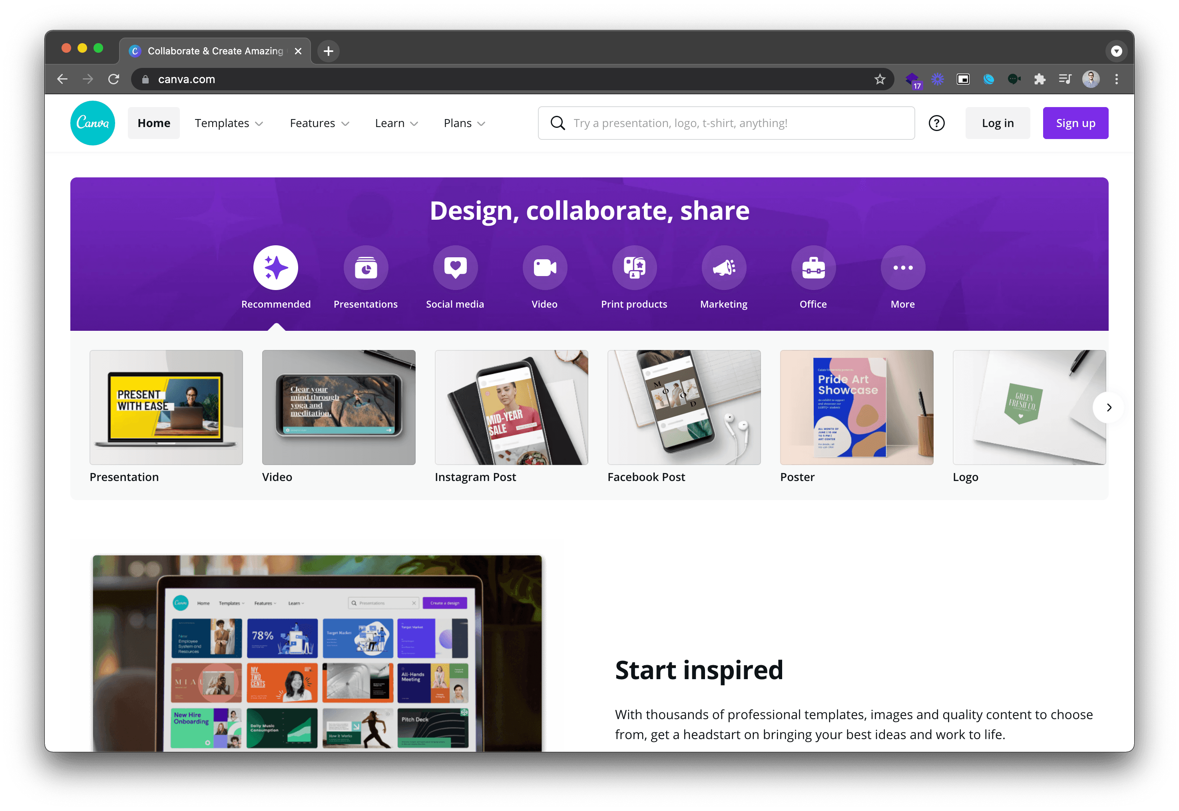Click the Canva logo
The width and height of the screenshot is (1179, 811).
click(92, 123)
